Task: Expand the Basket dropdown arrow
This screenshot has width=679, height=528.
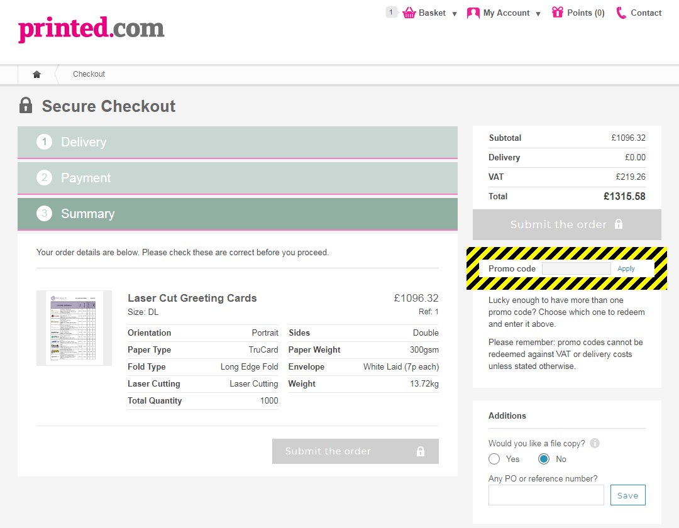Action: (455, 14)
